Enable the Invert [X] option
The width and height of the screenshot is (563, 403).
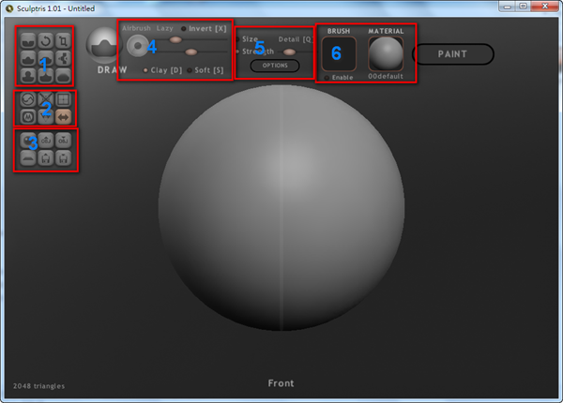[204, 29]
